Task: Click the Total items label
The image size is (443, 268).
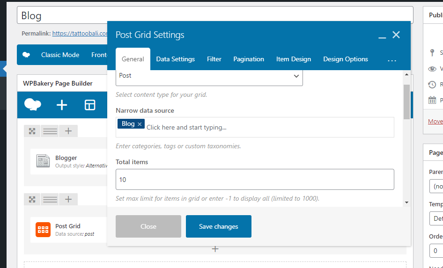Action: (x=132, y=162)
